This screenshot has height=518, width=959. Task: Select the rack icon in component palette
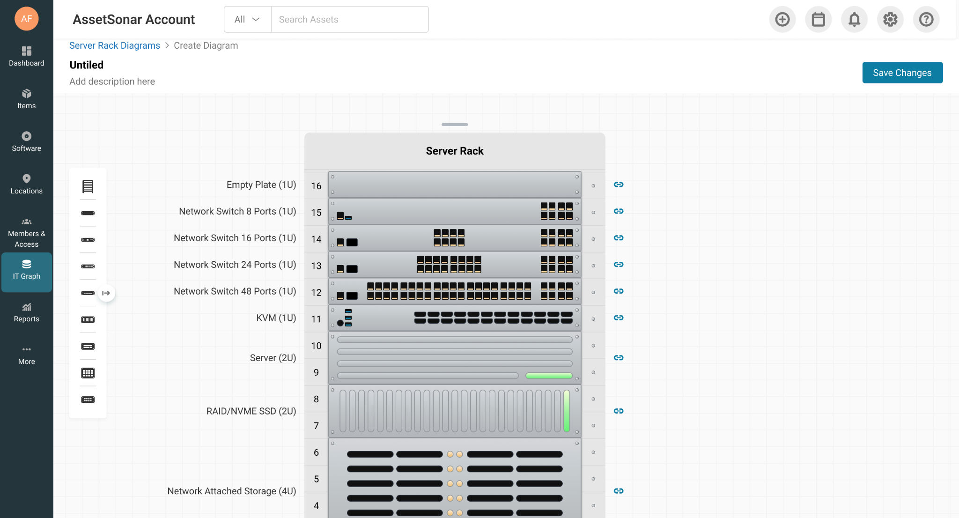click(x=88, y=186)
